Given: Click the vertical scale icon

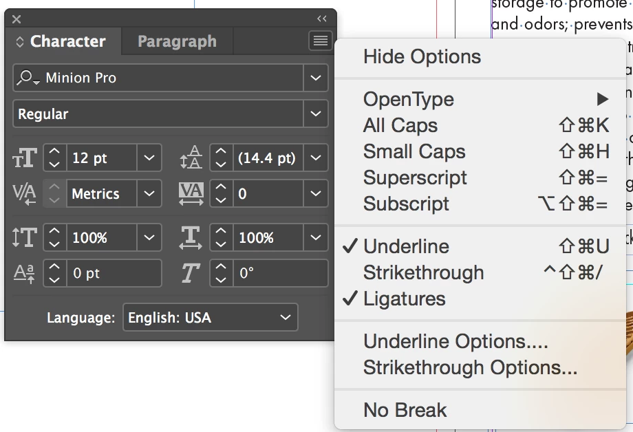Looking at the screenshot, I should click(x=25, y=237).
